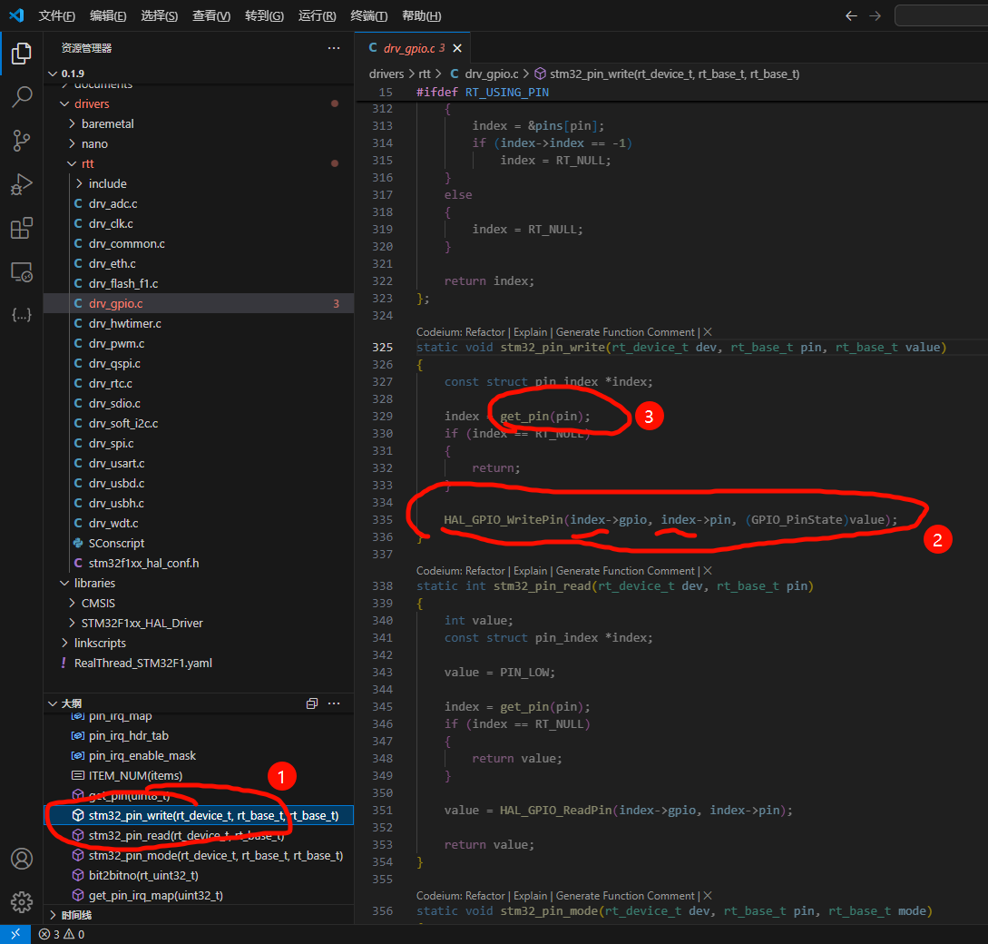Open the Codeium braces icon panel
The image size is (988, 944).
(x=22, y=315)
